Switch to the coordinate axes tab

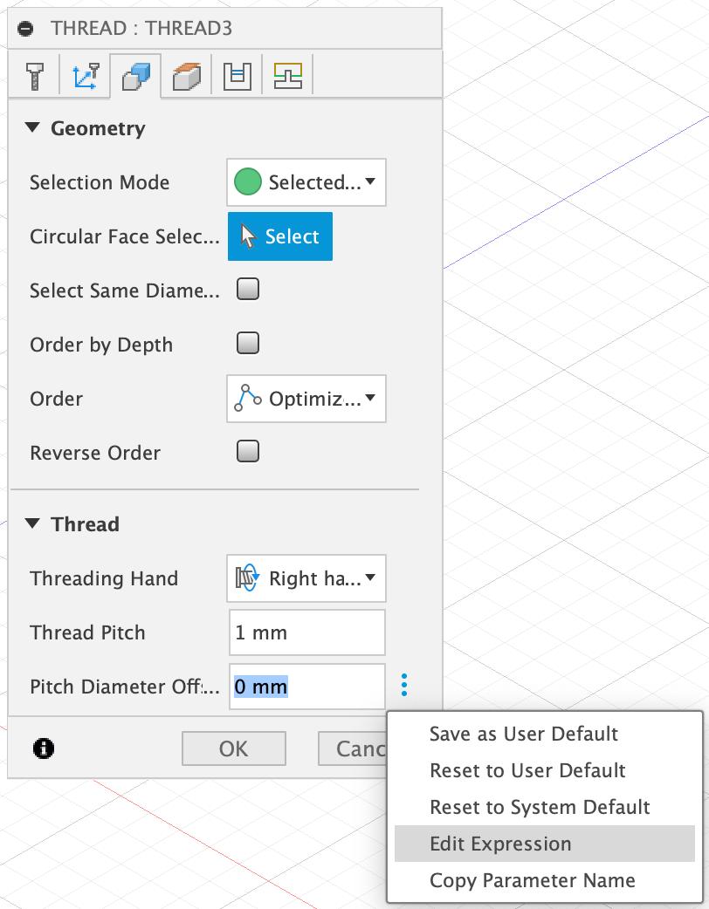click(86, 76)
